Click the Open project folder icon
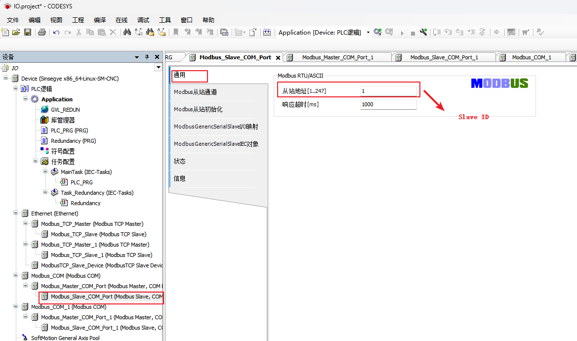The height and width of the screenshot is (341, 577). coord(16,32)
